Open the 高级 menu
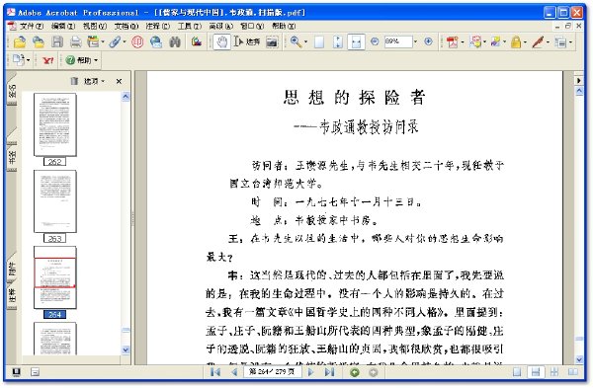Viewport: 593px width, 388px height. tap(220, 26)
